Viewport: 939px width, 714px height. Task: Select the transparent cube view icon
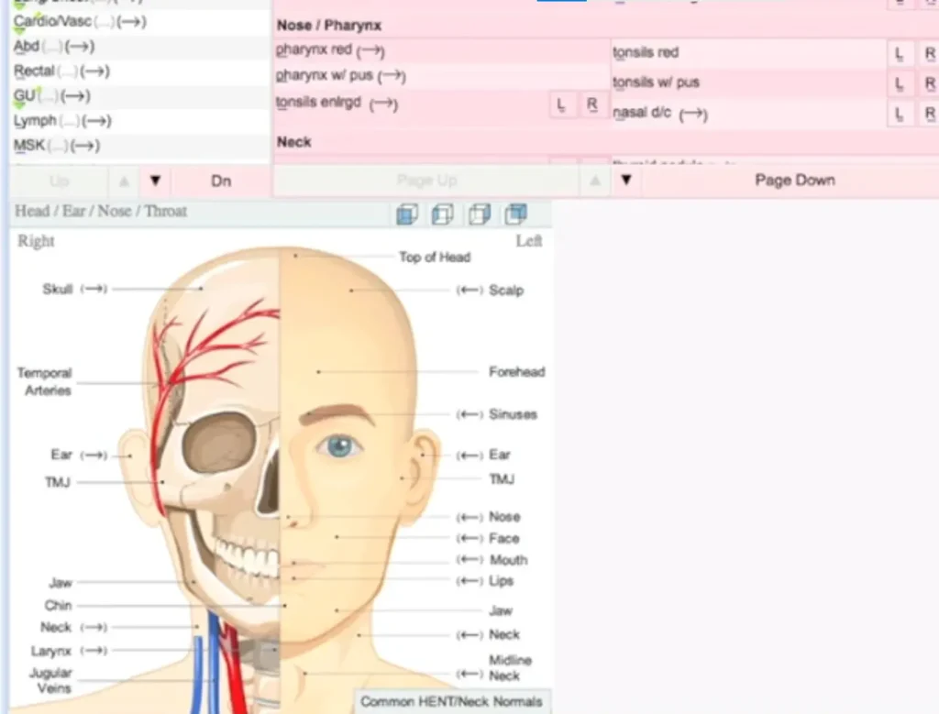pyautogui.click(x=443, y=214)
